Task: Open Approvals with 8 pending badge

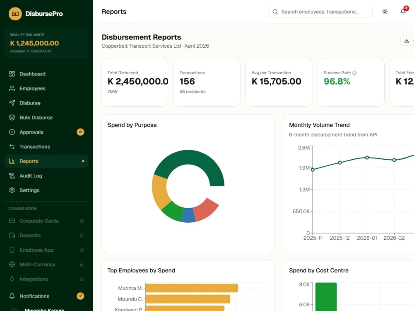Action: (x=46, y=132)
